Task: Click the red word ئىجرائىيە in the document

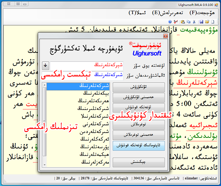Action: coord(203,125)
